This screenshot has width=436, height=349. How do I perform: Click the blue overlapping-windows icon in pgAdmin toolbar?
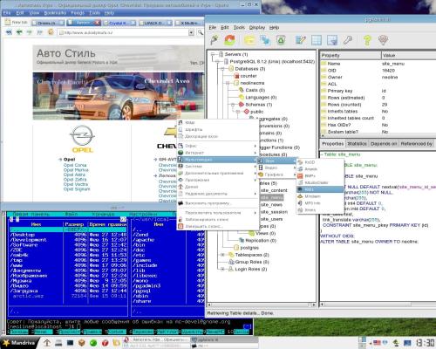[265, 40]
